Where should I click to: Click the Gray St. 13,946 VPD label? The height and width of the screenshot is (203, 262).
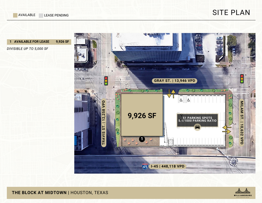174,81
